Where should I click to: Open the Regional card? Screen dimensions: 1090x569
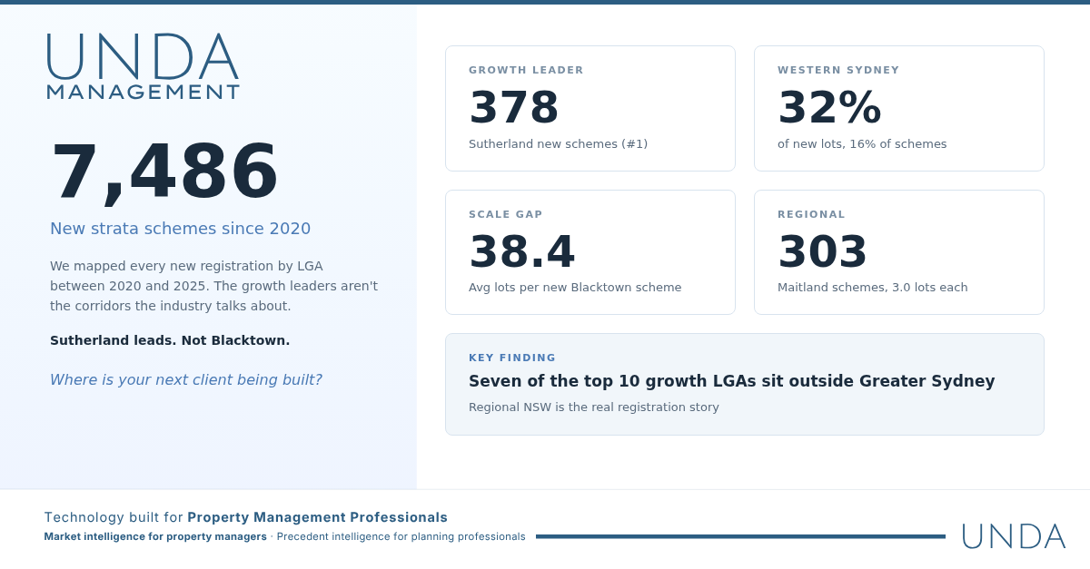899,252
